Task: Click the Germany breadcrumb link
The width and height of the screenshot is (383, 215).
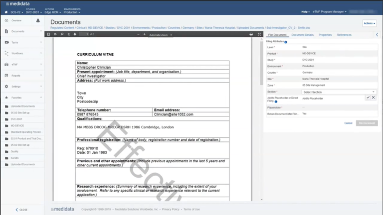Action: click(188, 28)
